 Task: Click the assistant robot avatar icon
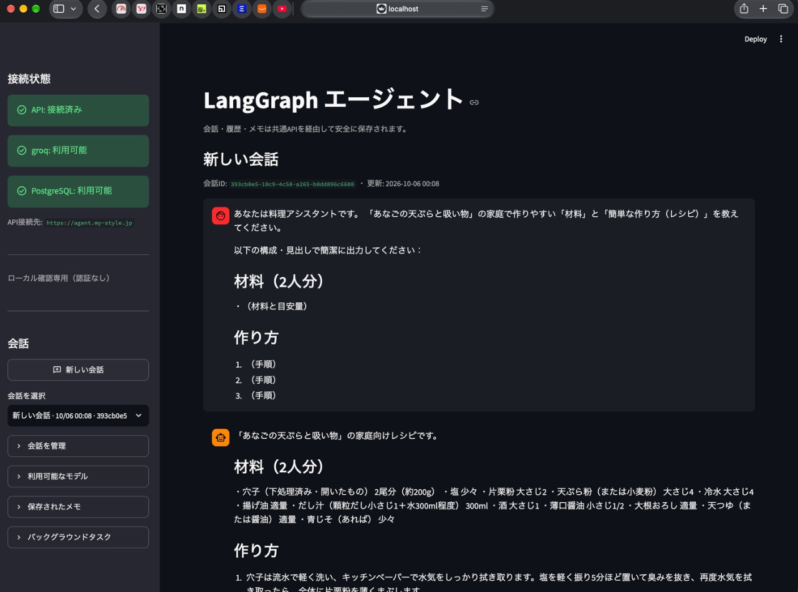[x=221, y=437]
